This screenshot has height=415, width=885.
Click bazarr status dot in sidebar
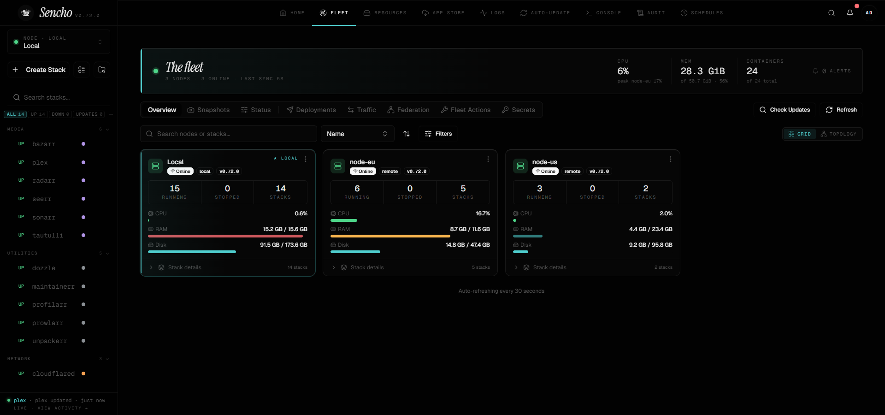(83, 144)
